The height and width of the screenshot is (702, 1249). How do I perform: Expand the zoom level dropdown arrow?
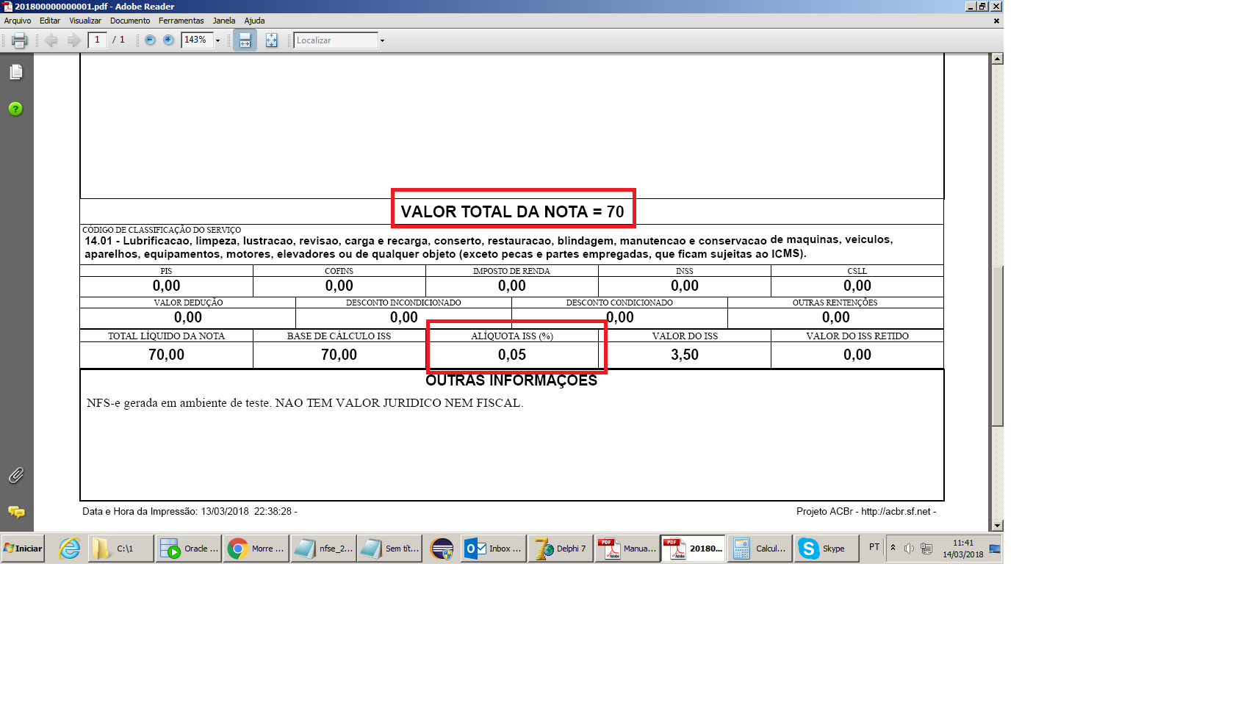[x=218, y=40]
